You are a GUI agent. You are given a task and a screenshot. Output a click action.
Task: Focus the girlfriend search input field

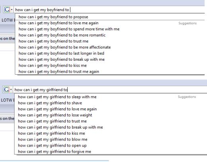(110, 90)
